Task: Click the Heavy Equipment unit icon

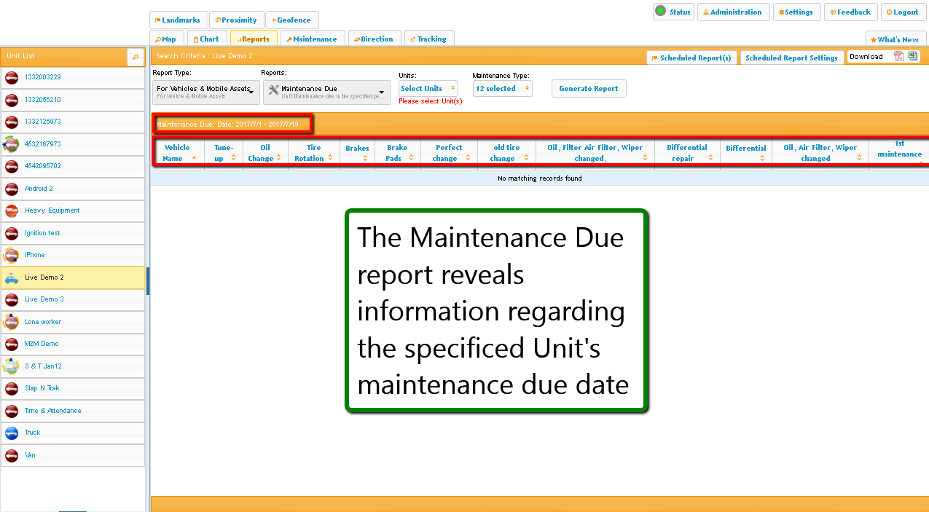Action: click(x=12, y=210)
